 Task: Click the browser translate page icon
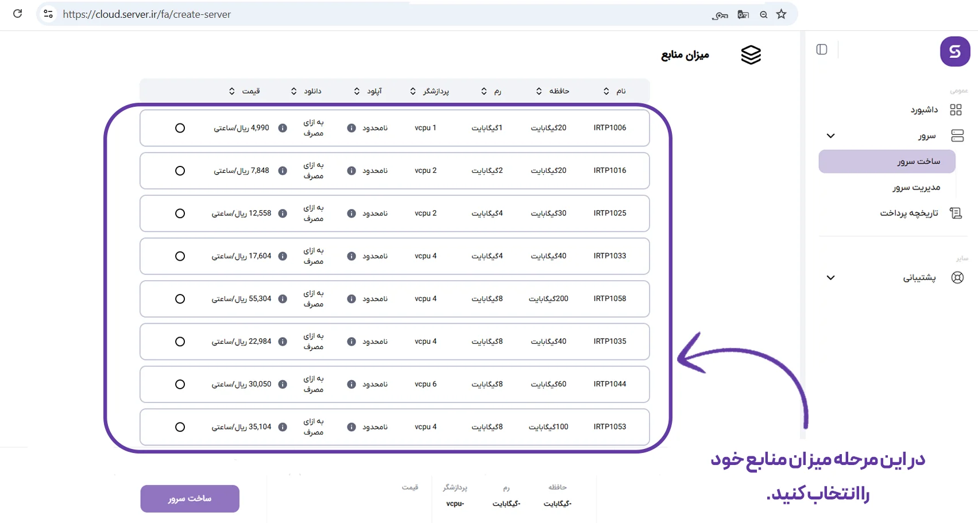pyautogui.click(x=743, y=14)
